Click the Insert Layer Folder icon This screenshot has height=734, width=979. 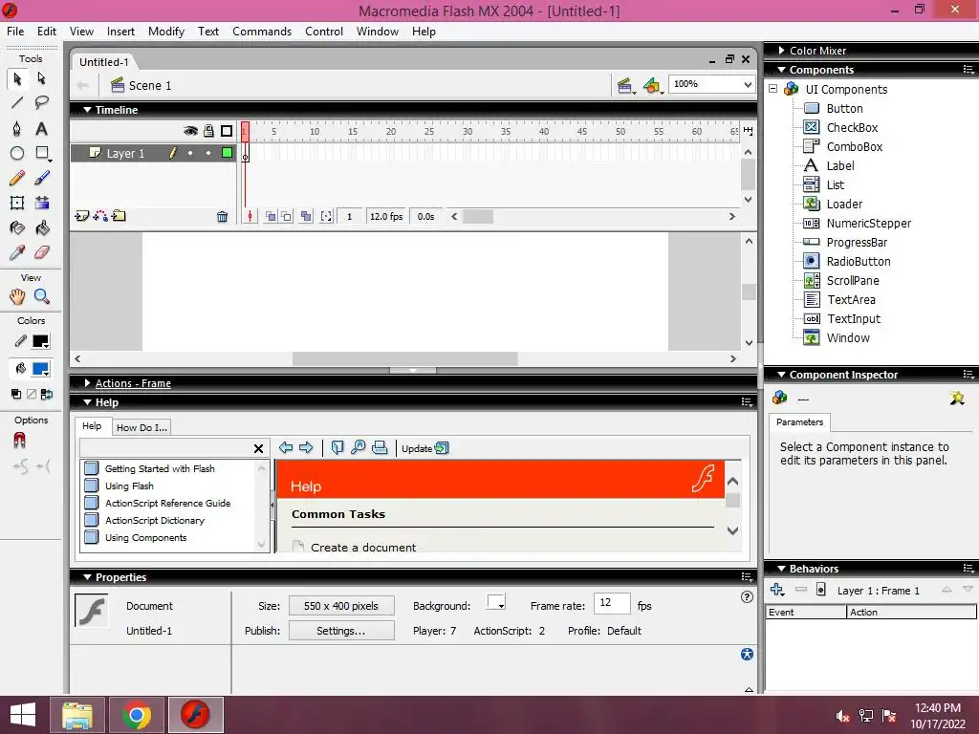coord(119,217)
